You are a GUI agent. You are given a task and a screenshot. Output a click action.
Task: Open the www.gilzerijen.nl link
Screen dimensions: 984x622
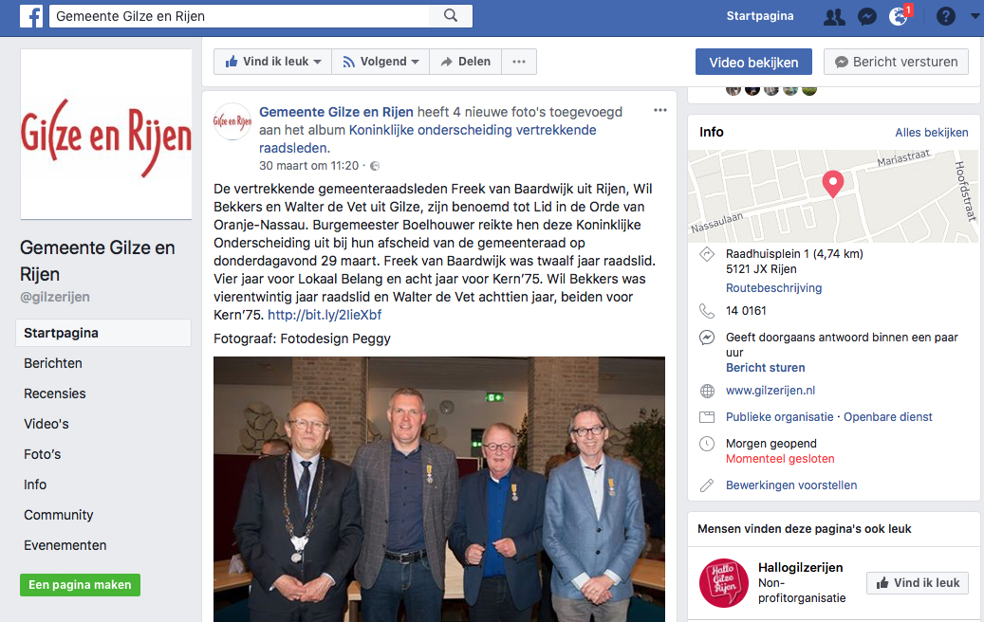coord(770,390)
